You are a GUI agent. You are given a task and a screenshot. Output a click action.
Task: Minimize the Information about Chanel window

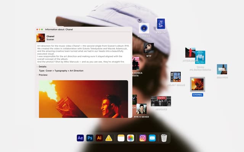tap(40, 30)
